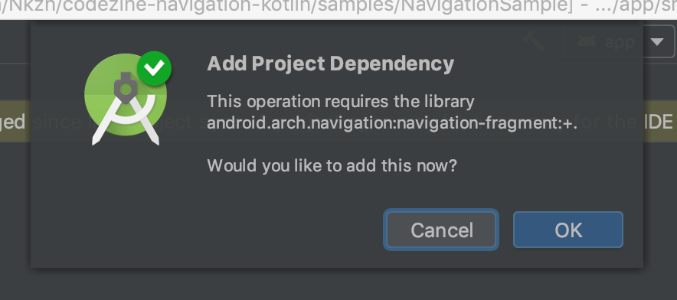Select the navigation-fragment library name text
677x300 pixels.
tap(392, 122)
